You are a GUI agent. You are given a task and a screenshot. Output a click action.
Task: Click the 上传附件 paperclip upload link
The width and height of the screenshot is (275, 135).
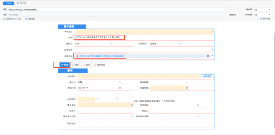(x=12, y=19)
